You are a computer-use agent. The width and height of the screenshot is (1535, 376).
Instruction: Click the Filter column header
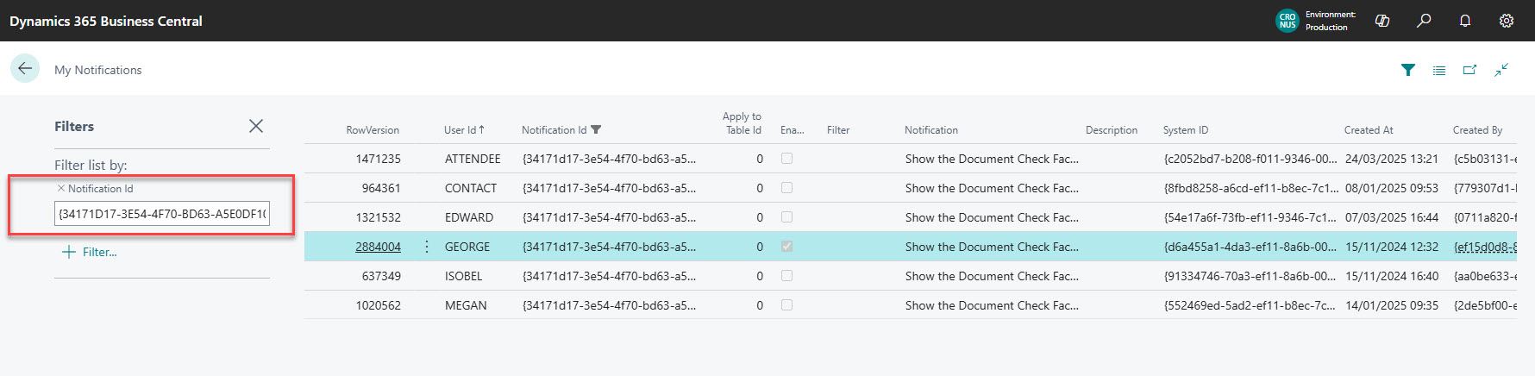[x=838, y=130]
